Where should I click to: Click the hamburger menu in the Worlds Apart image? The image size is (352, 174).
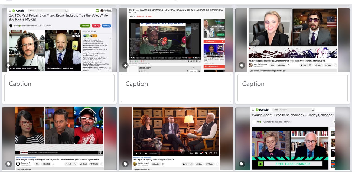[x=253, y=110]
